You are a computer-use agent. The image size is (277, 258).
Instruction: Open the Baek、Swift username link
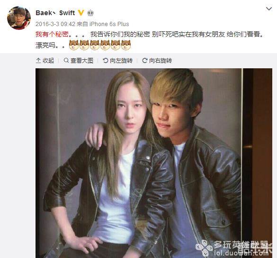55,13
